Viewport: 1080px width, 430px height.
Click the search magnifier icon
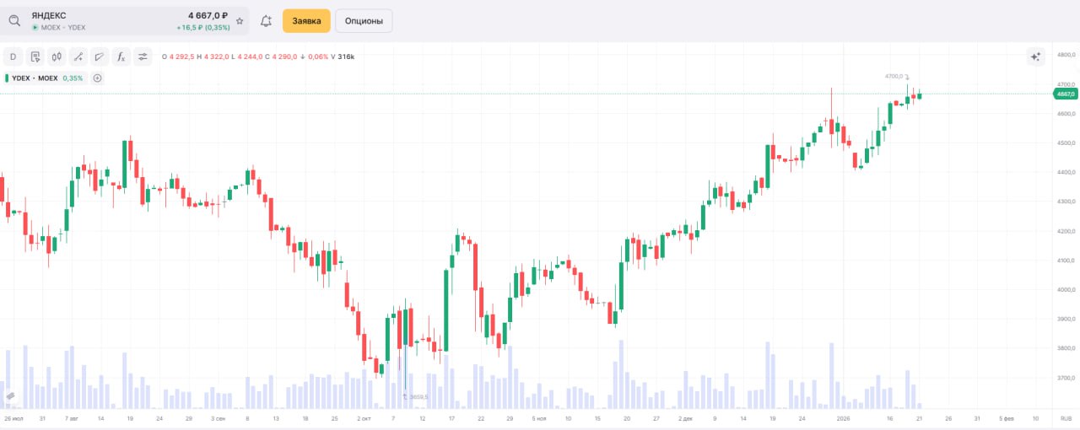(x=14, y=21)
